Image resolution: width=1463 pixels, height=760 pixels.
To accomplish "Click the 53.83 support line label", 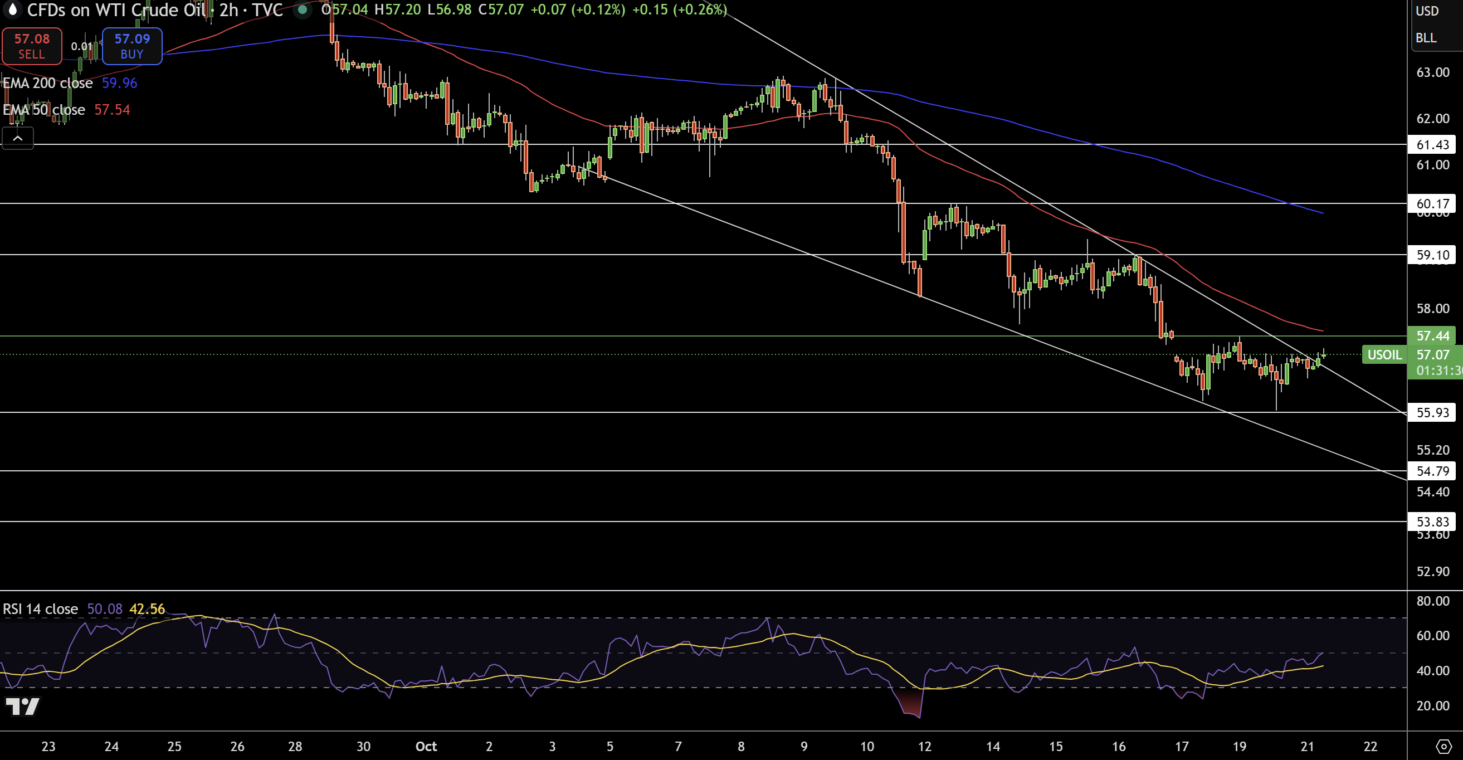I will click(1432, 522).
